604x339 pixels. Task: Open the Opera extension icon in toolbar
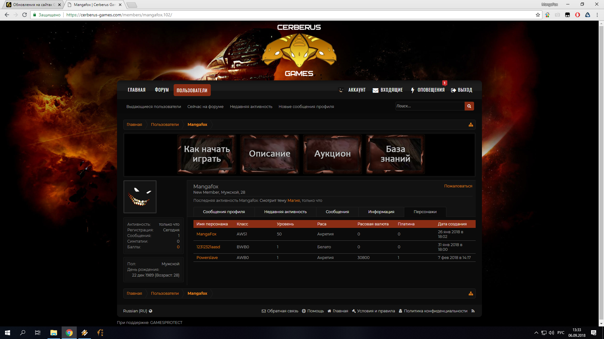pos(577,15)
